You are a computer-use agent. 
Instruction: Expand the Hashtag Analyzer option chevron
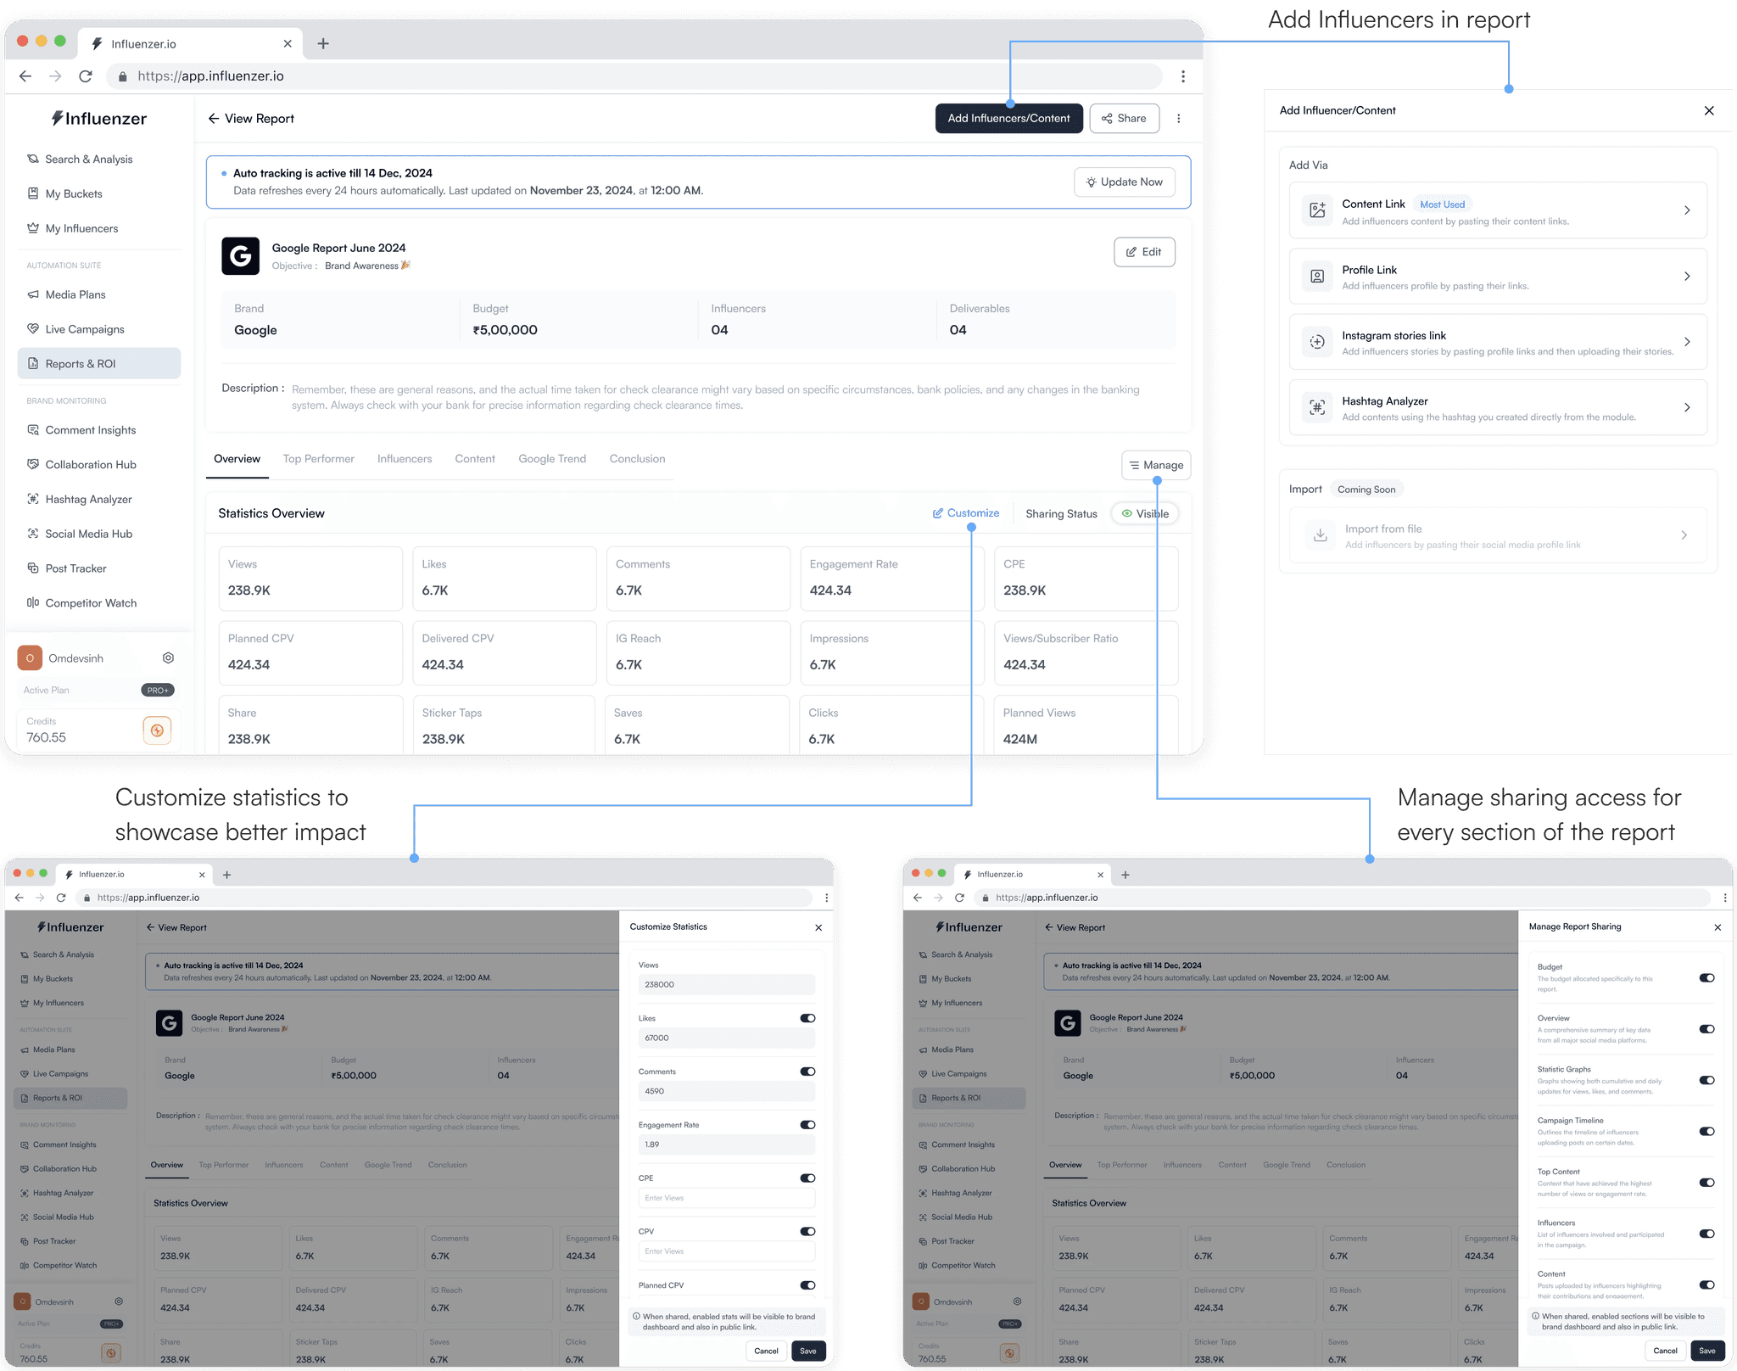tap(1686, 408)
